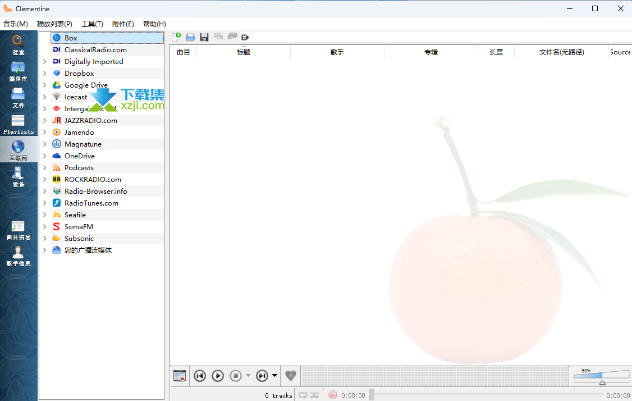Open the 设备 devices panel

pos(18,177)
